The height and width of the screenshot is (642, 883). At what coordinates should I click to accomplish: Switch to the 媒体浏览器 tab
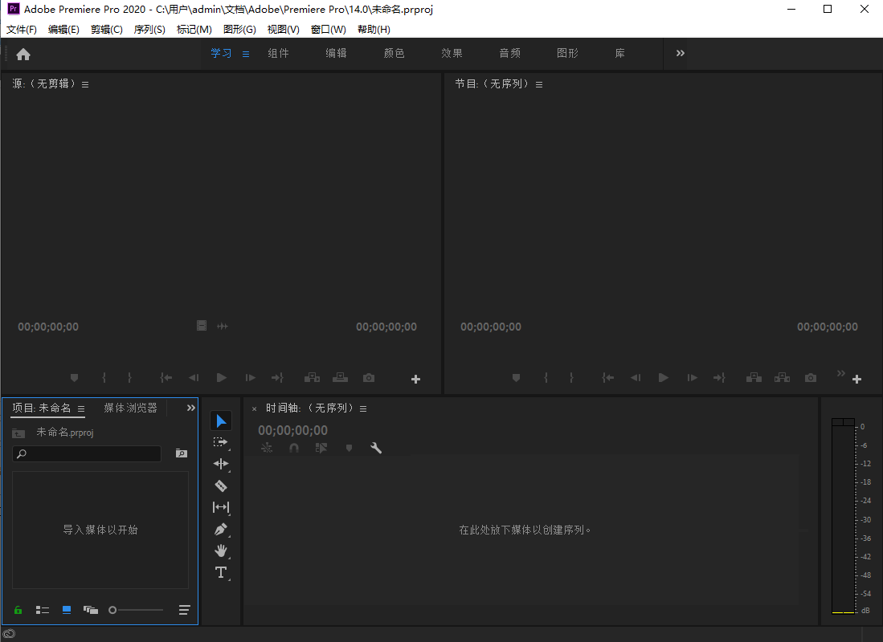coord(130,408)
